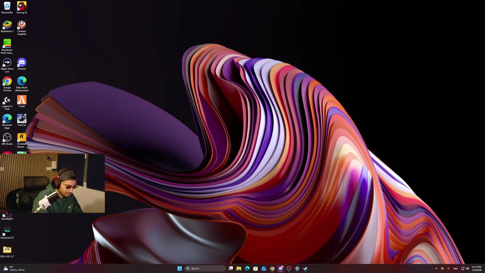Viewport: 485px width, 273px height.
Task: Select the Free Fire desktop shortcut
Action: tap(22, 120)
